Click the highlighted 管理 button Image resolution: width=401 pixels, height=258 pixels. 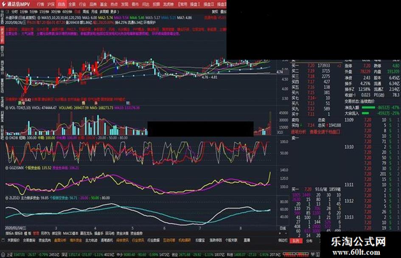(x=36, y=233)
